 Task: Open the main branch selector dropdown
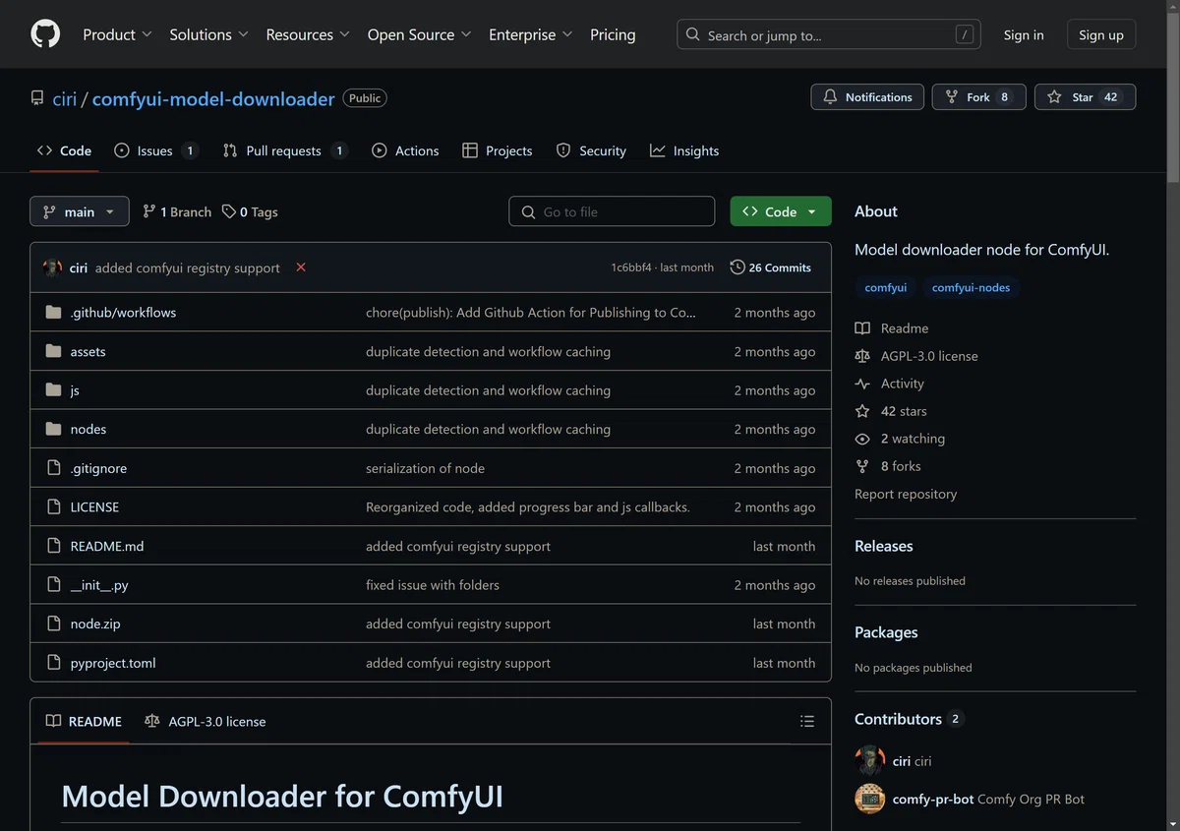point(80,211)
